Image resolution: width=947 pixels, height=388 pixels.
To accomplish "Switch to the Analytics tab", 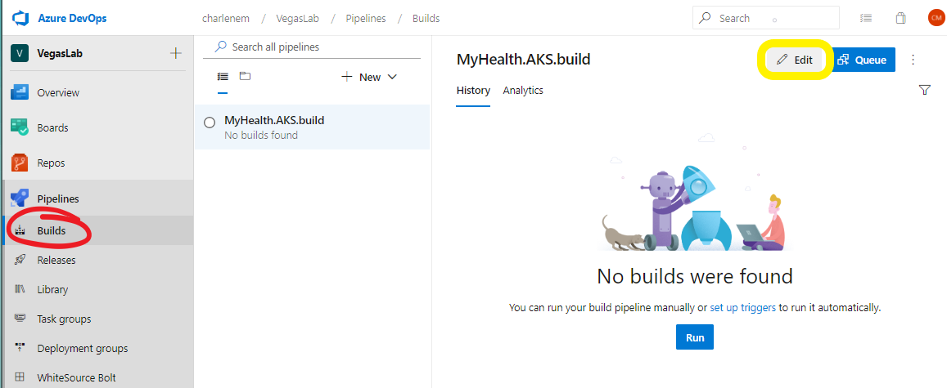I will point(523,91).
